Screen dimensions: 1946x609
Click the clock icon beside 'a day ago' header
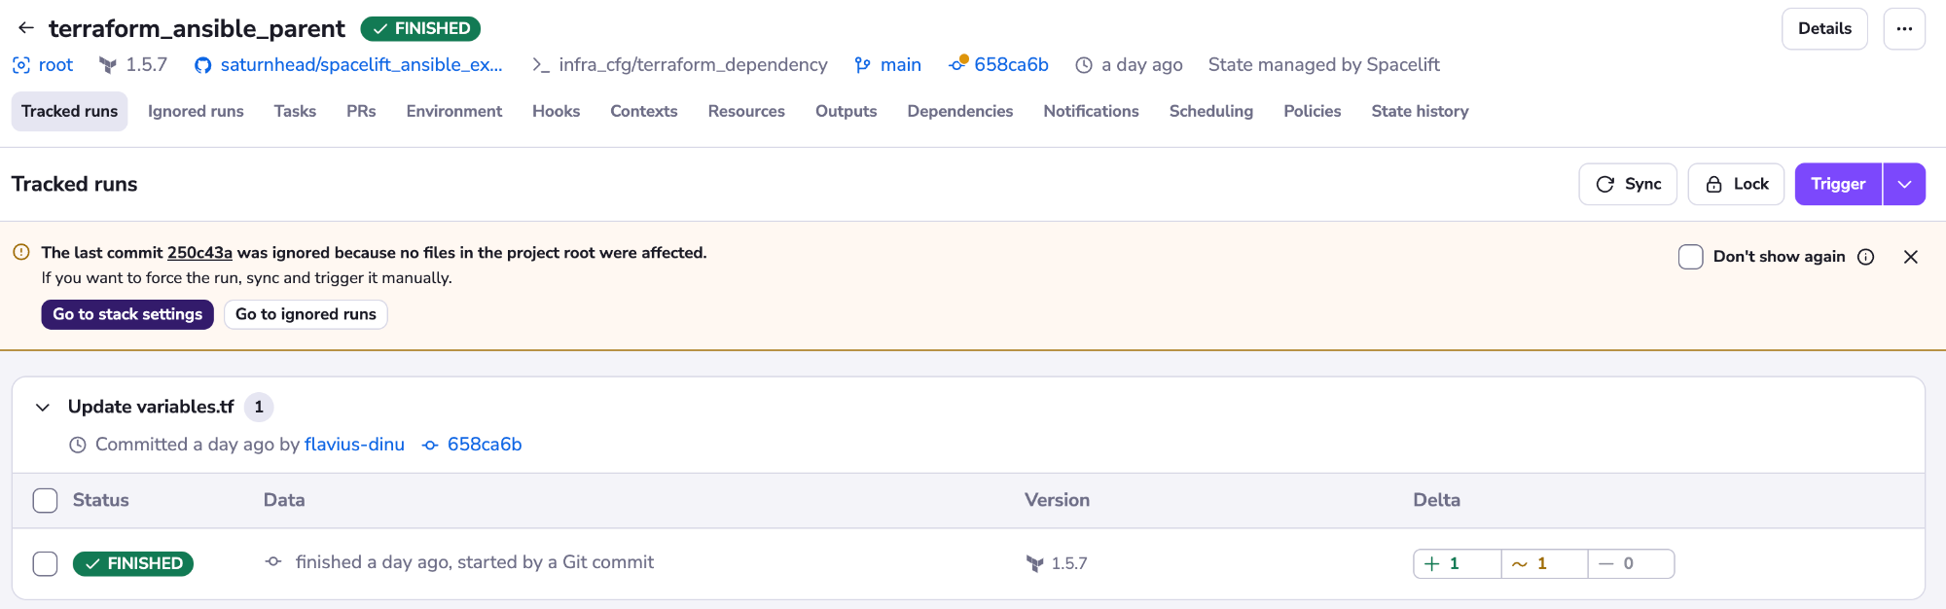(1084, 65)
